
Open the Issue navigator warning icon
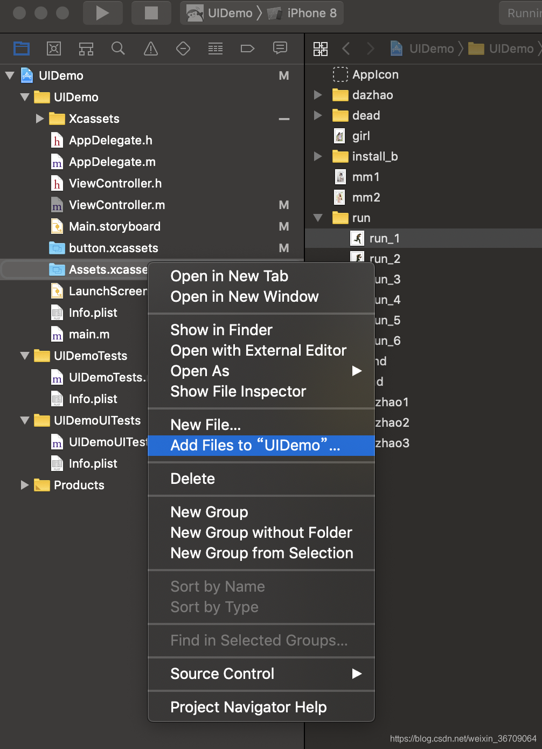151,48
